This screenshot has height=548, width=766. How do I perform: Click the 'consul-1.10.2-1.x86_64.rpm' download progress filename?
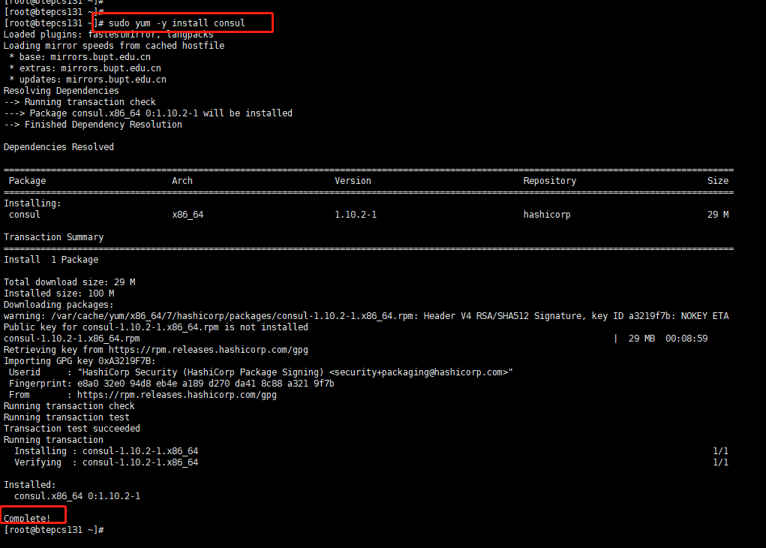[72, 338]
